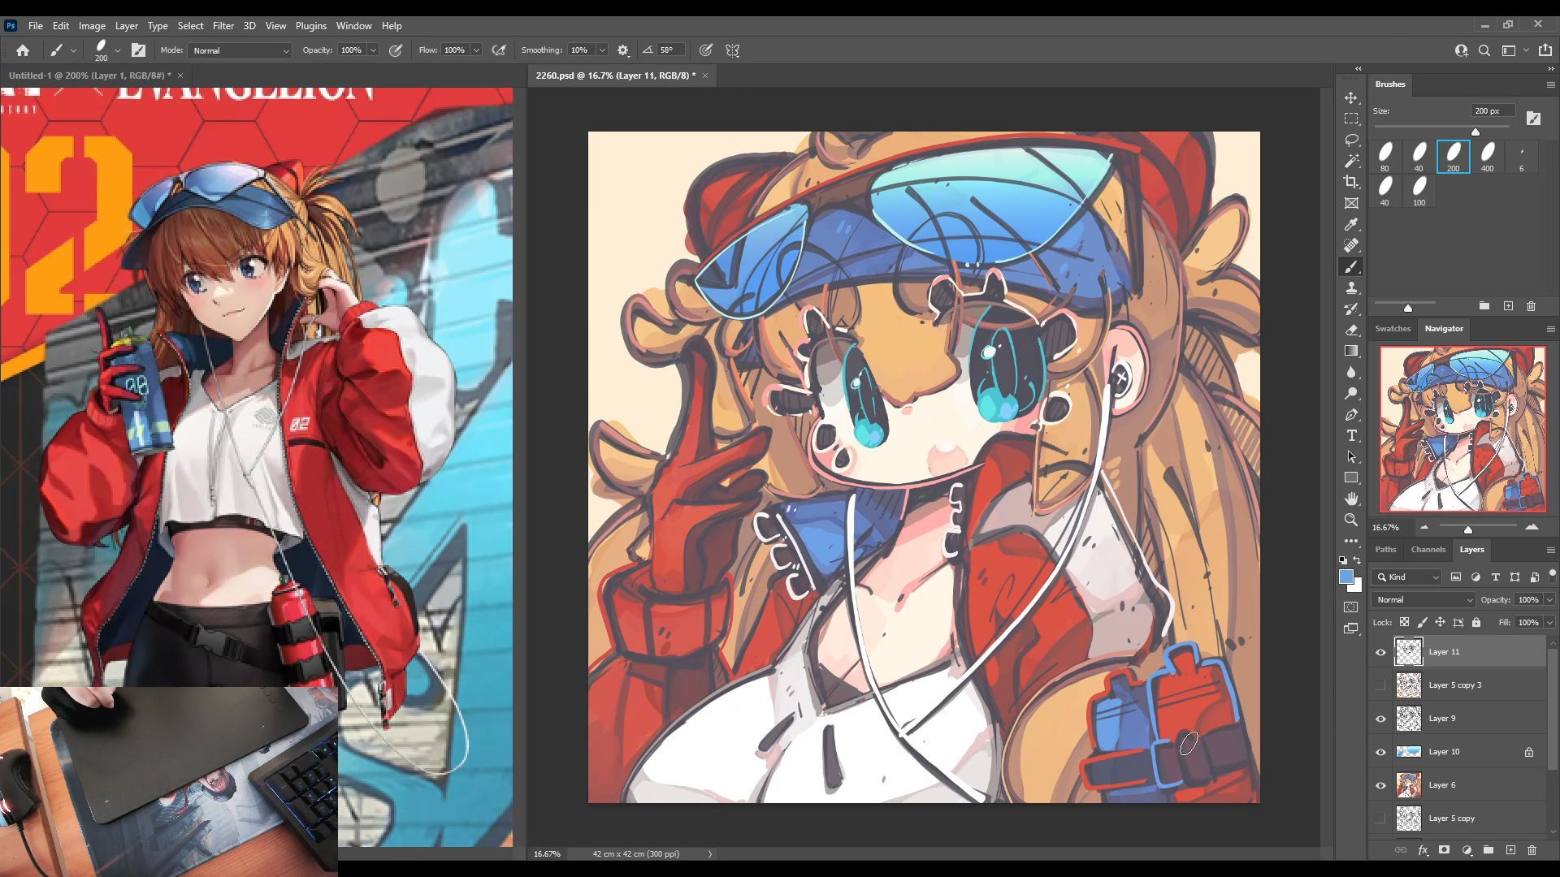Select the History Brush tool
This screenshot has height=877, width=1560.
click(1351, 309)
